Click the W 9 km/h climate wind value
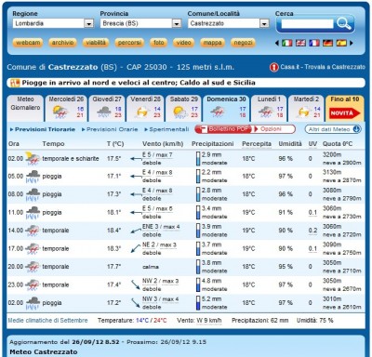372x357 pixels. tap(209, 321)
